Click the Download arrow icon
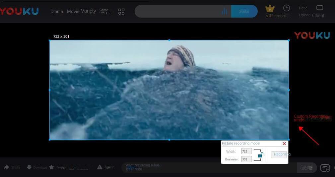This screenshot has width=335, height=177. tap(29, 167)
